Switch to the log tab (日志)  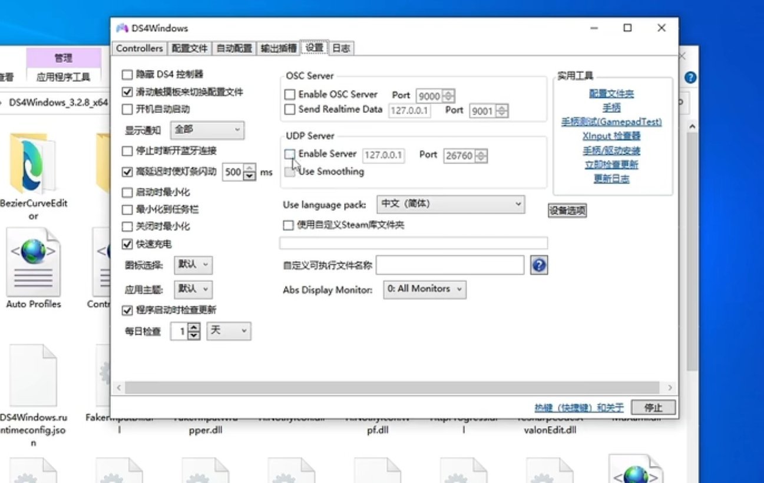342,49
